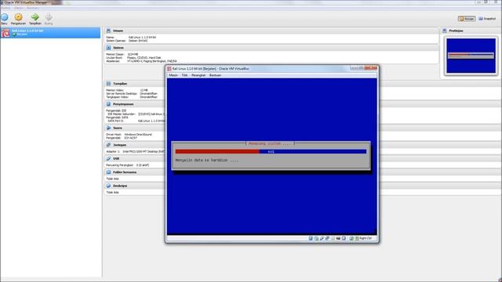Click the 'ICH AC97' audio controller value
502x282 pixels.
tap(131, 138)
